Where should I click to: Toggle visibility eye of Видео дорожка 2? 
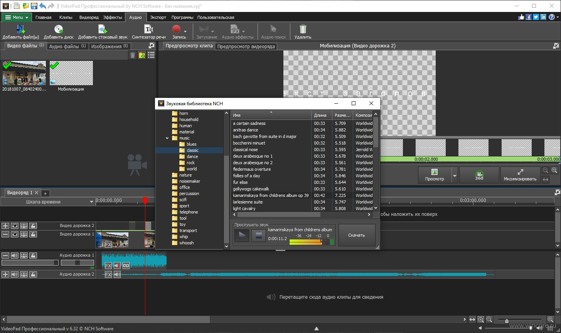[15, 225]
